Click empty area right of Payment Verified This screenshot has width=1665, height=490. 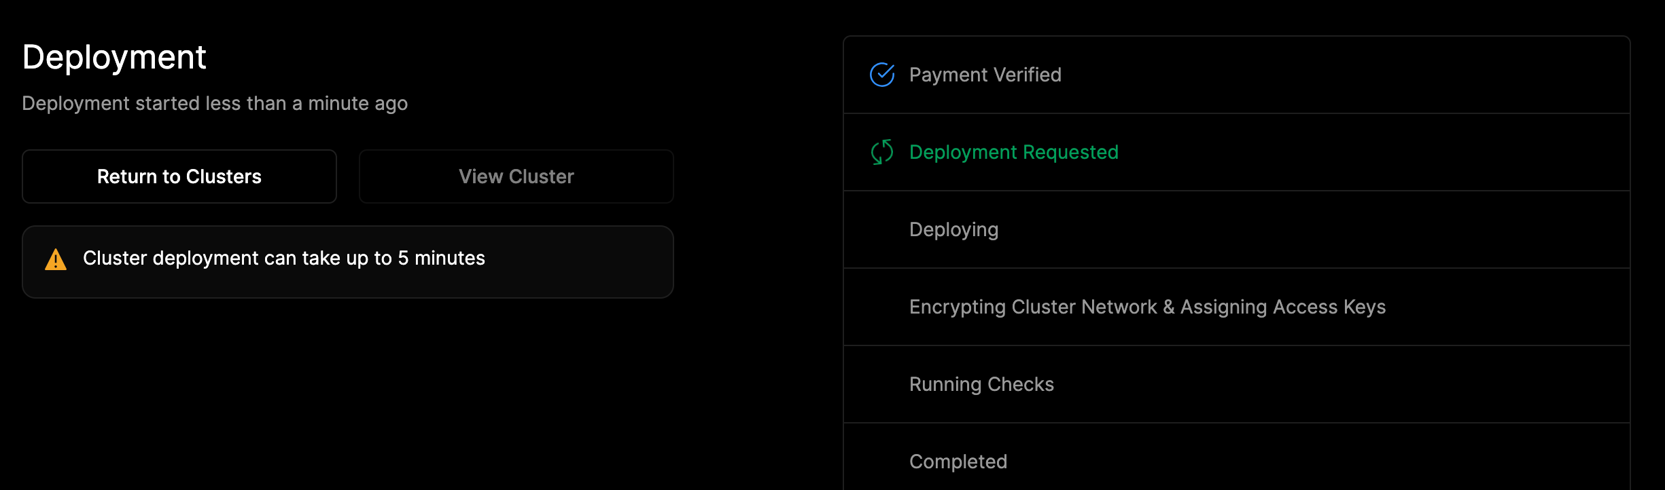[x=1346, y=75]
